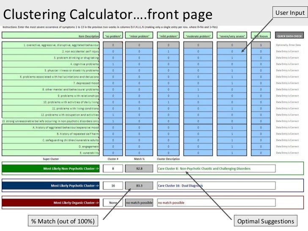The height and width of the screenshot is (231, 308).
Task: Click the 'severe' cell for hallucinations and delusions row
Action: point(232,77)
